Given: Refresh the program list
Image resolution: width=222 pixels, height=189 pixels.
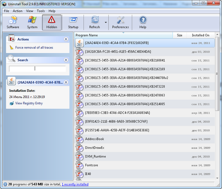Looking at the screenshot, I should [94, 22].
